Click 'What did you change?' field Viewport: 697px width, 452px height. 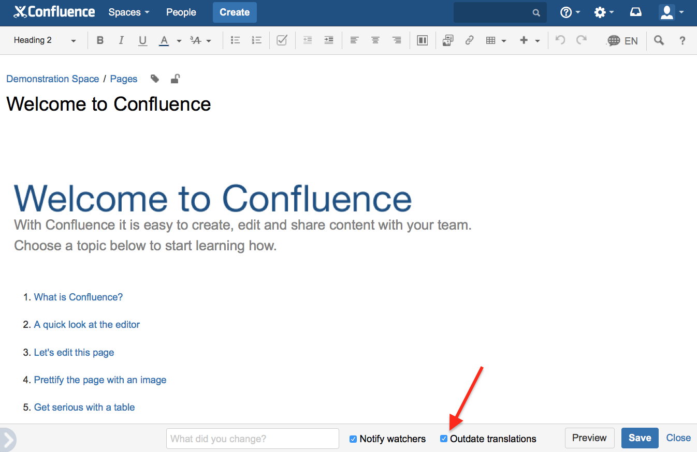[x=253, y=439]
